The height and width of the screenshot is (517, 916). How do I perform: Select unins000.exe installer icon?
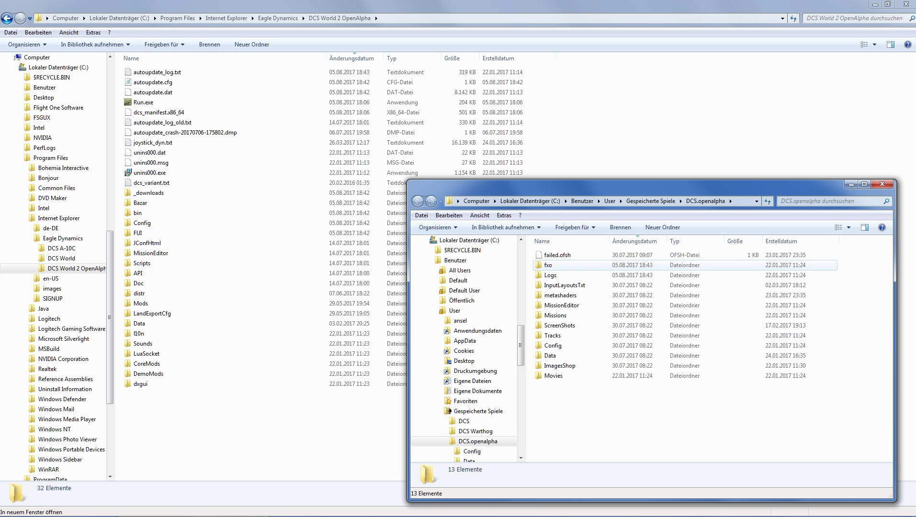pyautogui.click(x=127, y=172)
